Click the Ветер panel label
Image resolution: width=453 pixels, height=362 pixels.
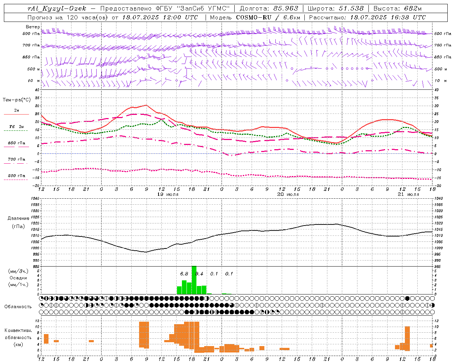tap(33, 27)
